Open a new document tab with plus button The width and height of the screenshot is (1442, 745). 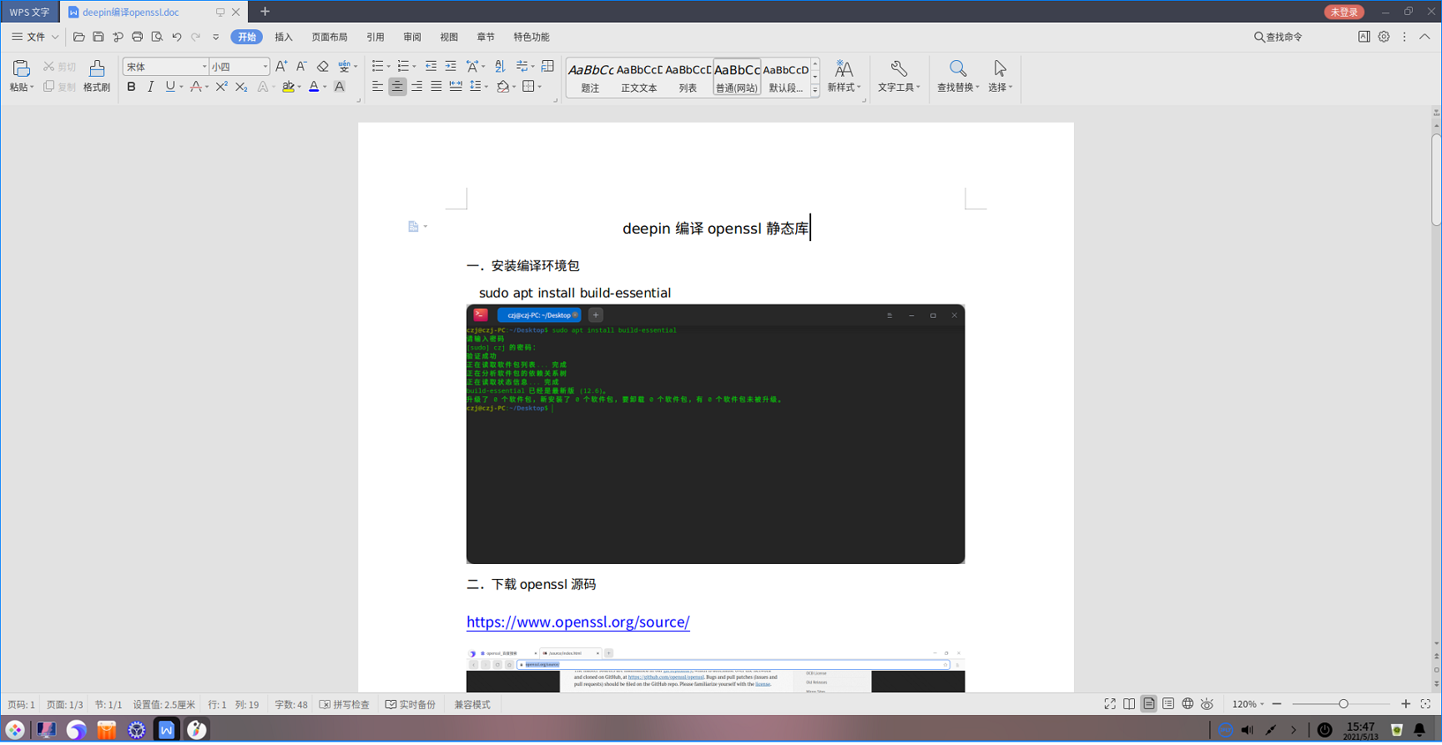click(x=265, y=12)
